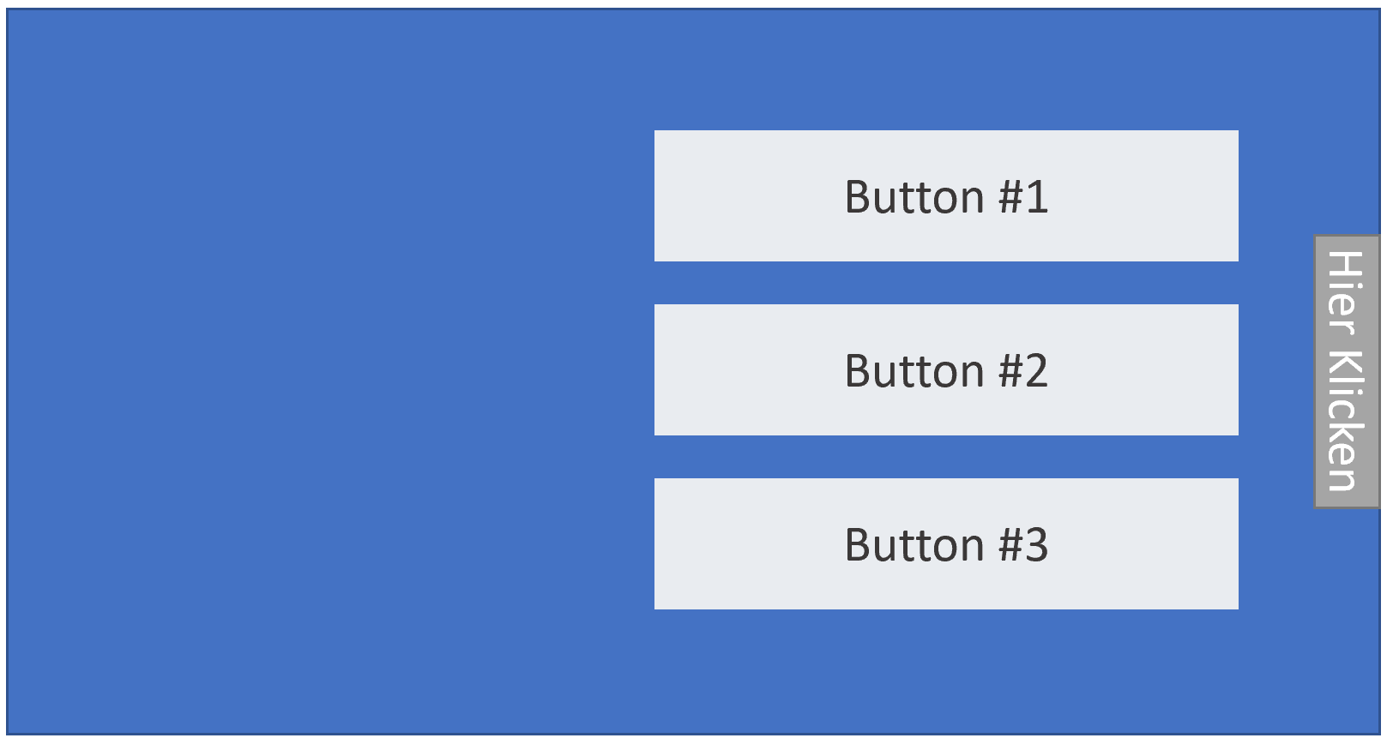Click the word 'Klicken' on side tab
The image size is (1393, 744).
[x=1345, y=420]
